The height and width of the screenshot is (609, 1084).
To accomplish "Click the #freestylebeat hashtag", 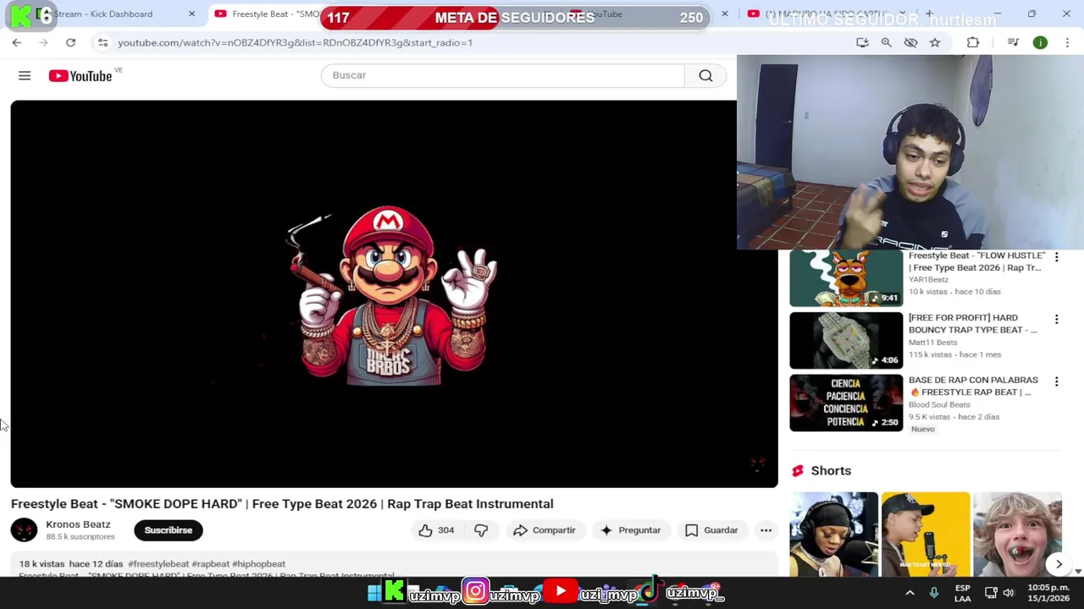I will click(x=158, y=564).
